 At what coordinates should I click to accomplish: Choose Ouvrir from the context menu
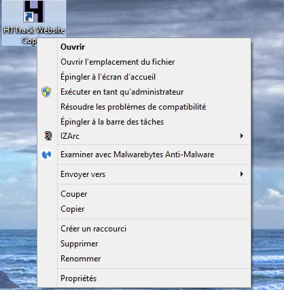[73, 47]
